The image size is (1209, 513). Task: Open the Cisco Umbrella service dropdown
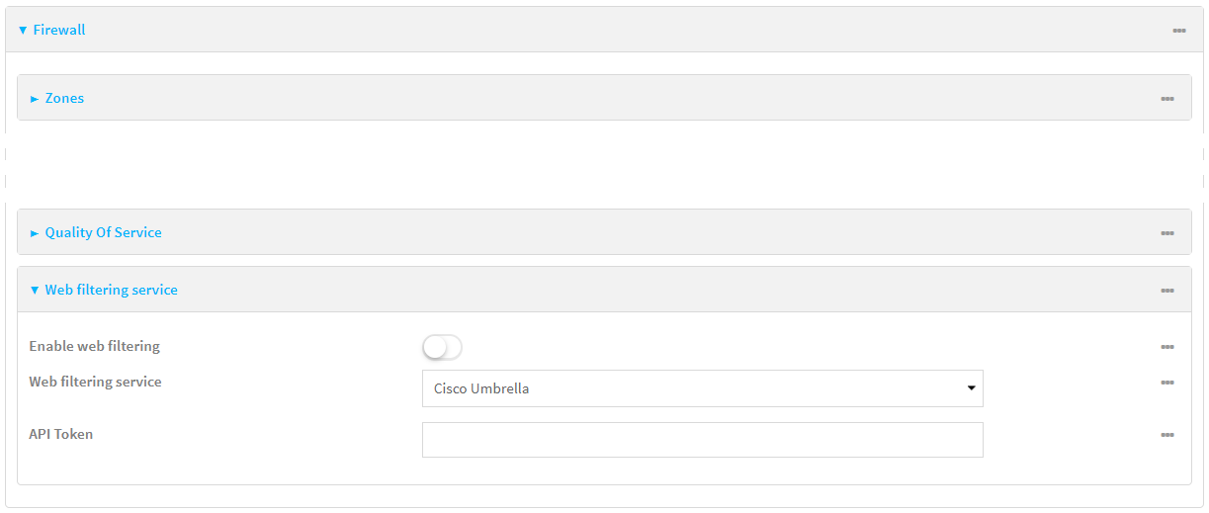(x=702, y=388)
